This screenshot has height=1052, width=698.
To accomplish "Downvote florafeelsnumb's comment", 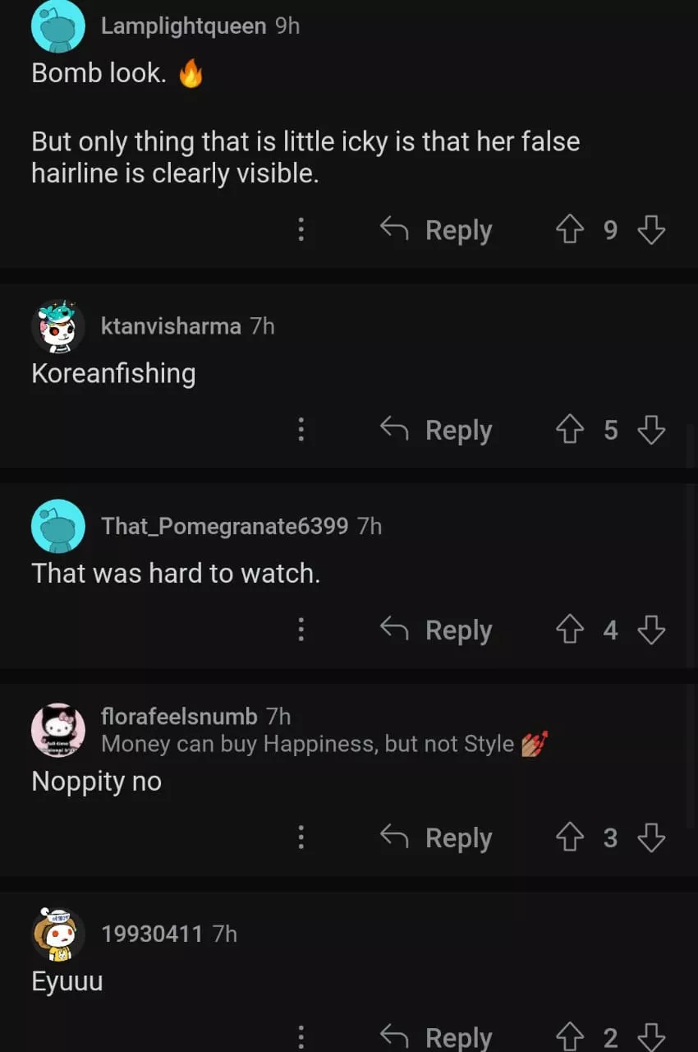I will pos(651,837).
